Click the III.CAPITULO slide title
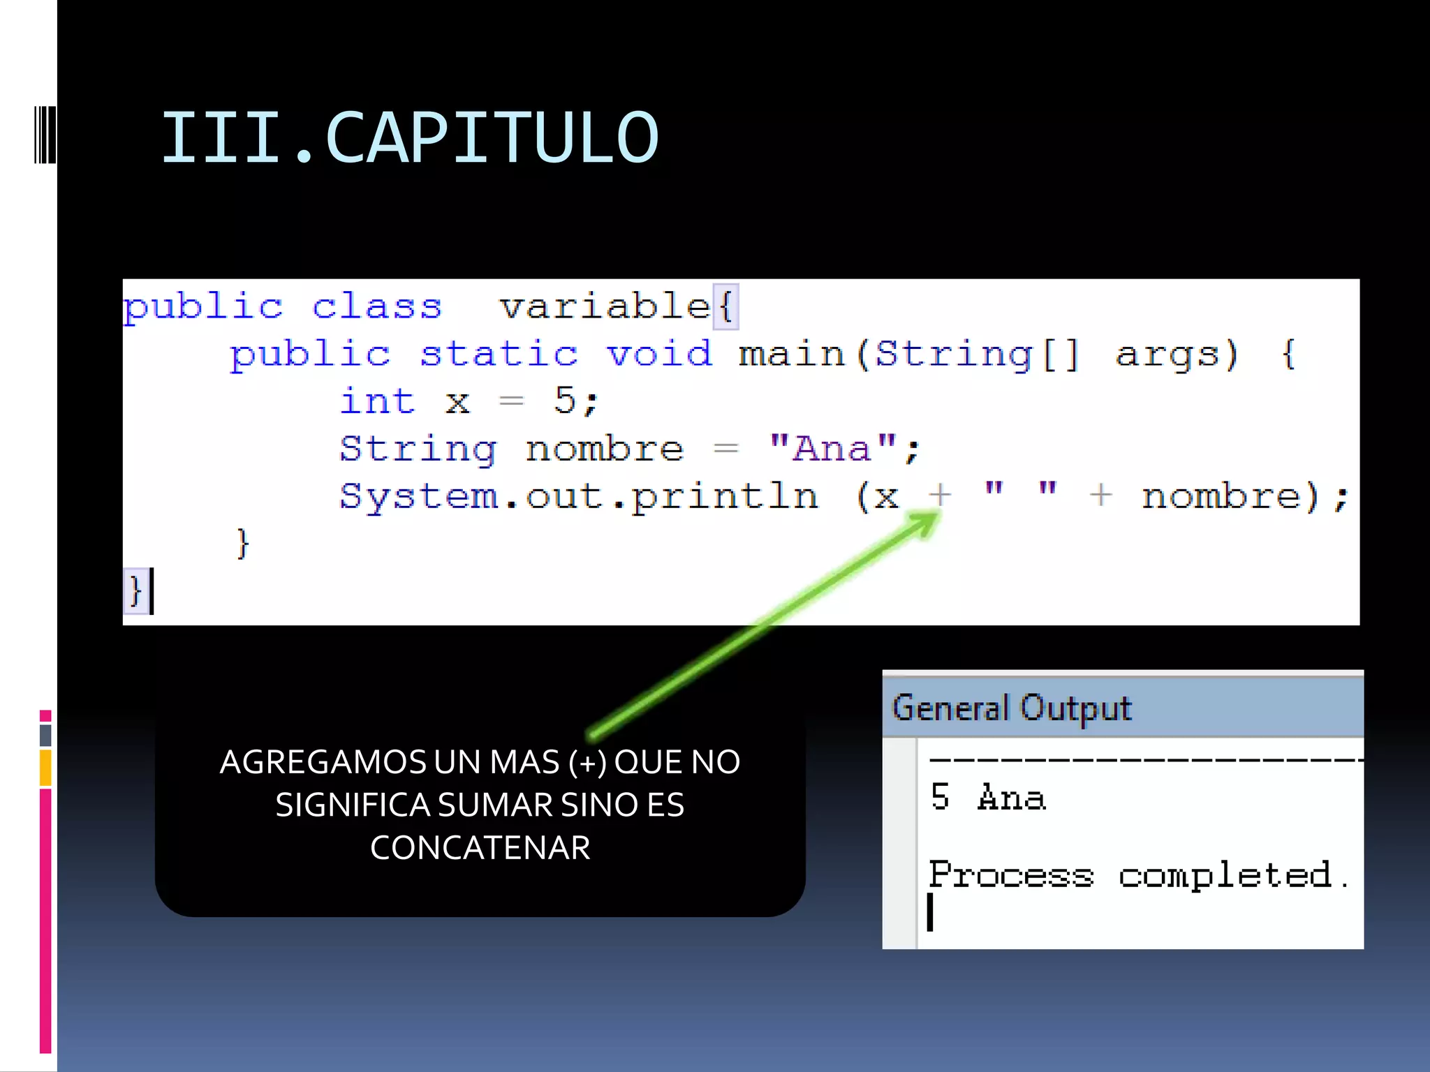Screen dimensions: 1430x1072 pyautogui.click(x=410, y=137)
